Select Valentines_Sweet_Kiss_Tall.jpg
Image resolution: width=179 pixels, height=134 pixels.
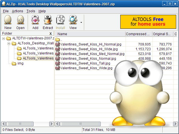[x=85, y=63]
